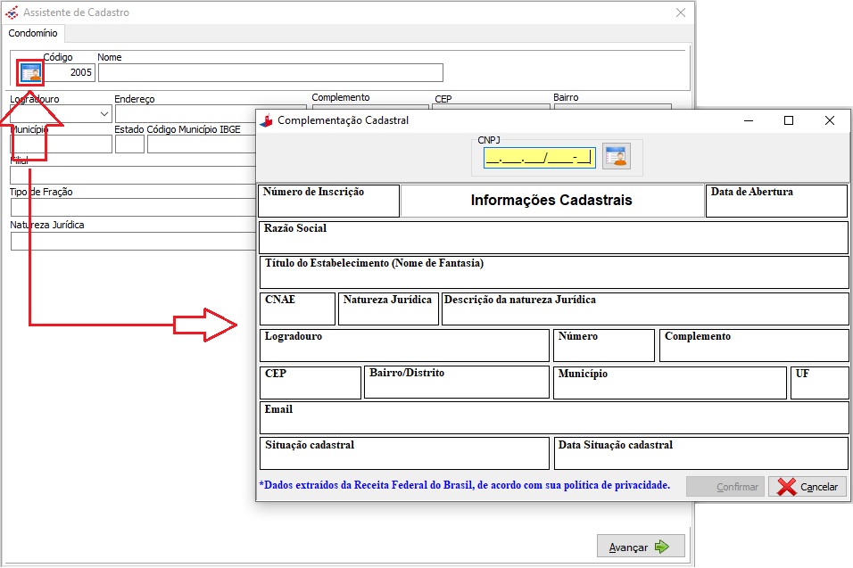Click the disabled Confirmar button
Viewport: 853px width, 568px height.
click(x=725, y=487)
